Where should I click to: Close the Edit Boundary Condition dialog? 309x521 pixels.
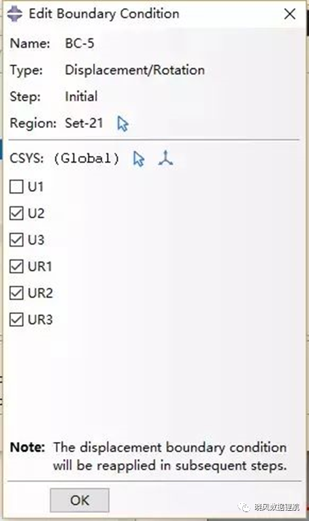tap(290, 14)
